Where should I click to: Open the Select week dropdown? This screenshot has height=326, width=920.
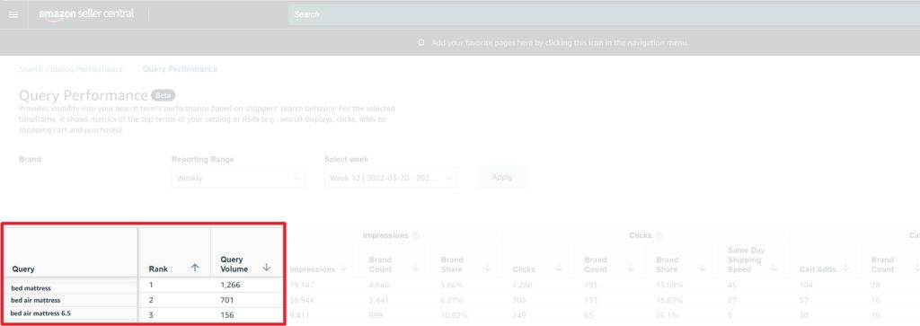click(391, 178)
